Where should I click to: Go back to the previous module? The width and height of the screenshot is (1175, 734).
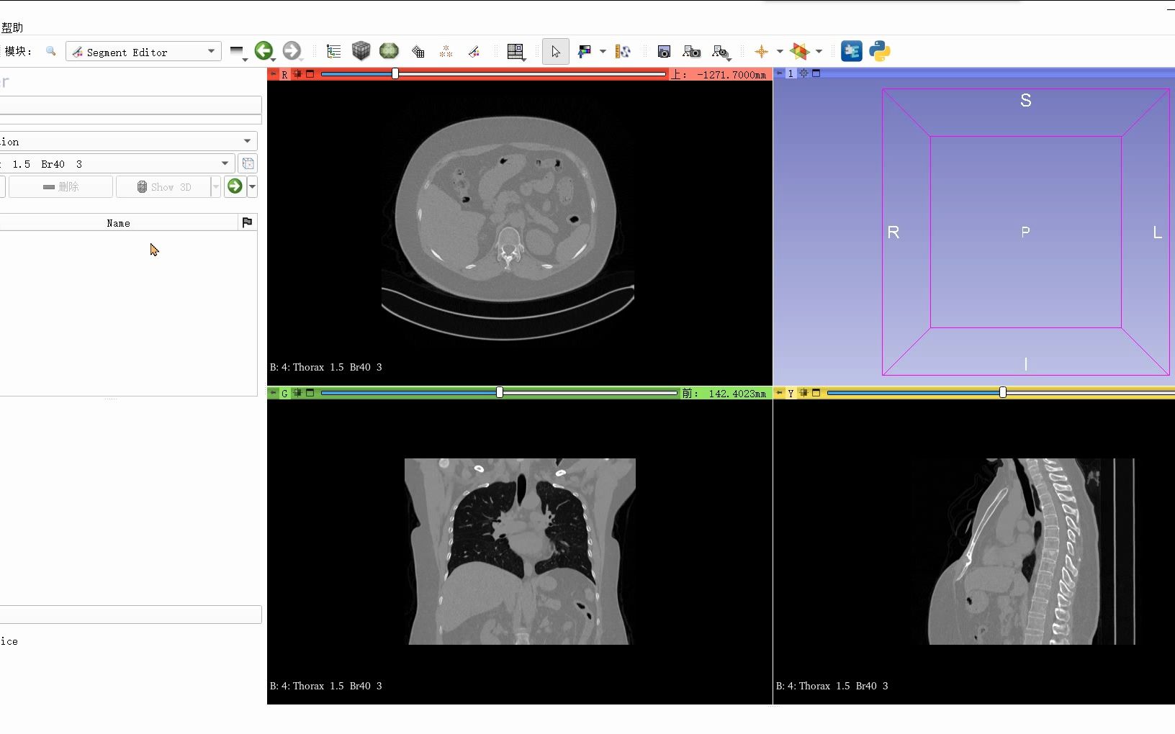(264, 50)
